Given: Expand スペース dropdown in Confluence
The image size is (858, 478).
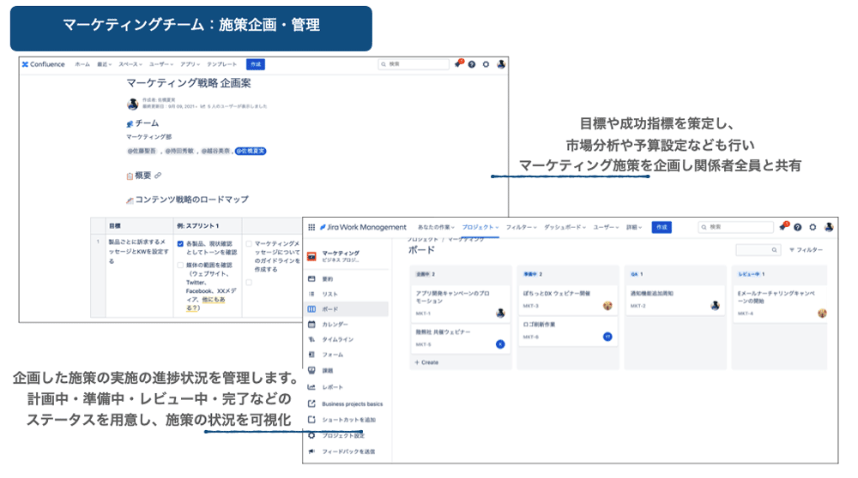Looking at the screenshot, I should coord(130,64).
